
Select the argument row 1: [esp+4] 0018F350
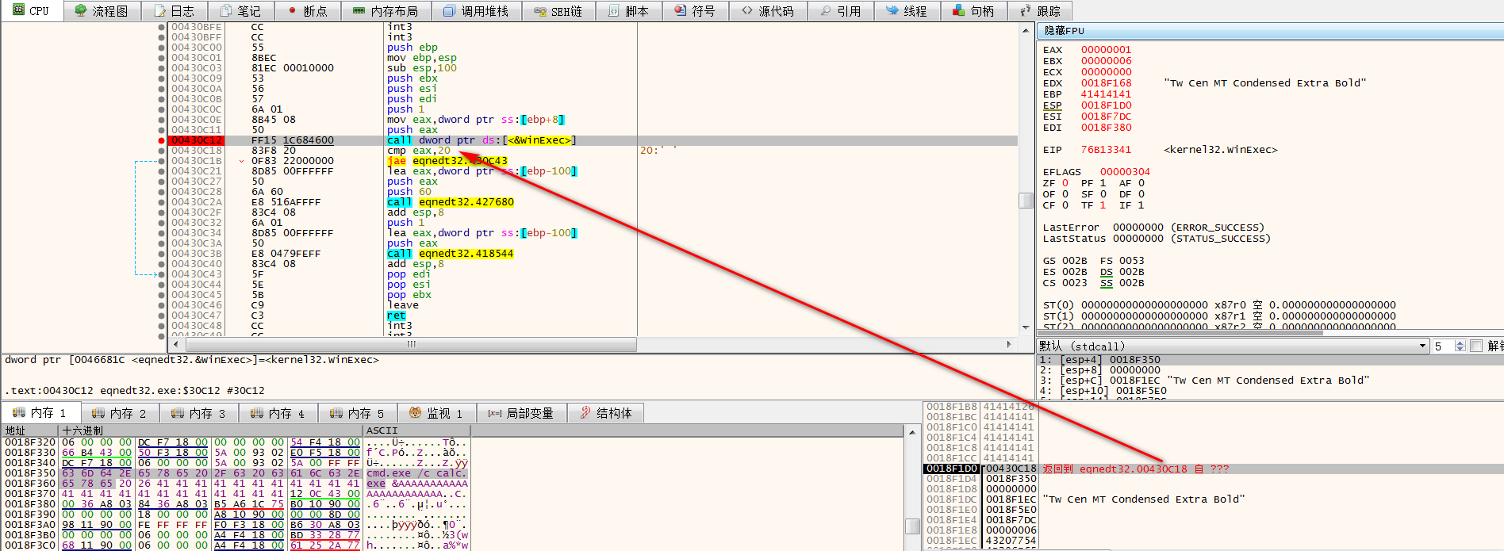click(1269, 360)
